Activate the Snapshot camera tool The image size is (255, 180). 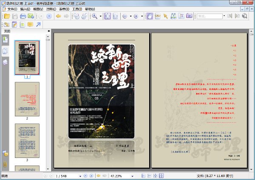pos(189,16)
